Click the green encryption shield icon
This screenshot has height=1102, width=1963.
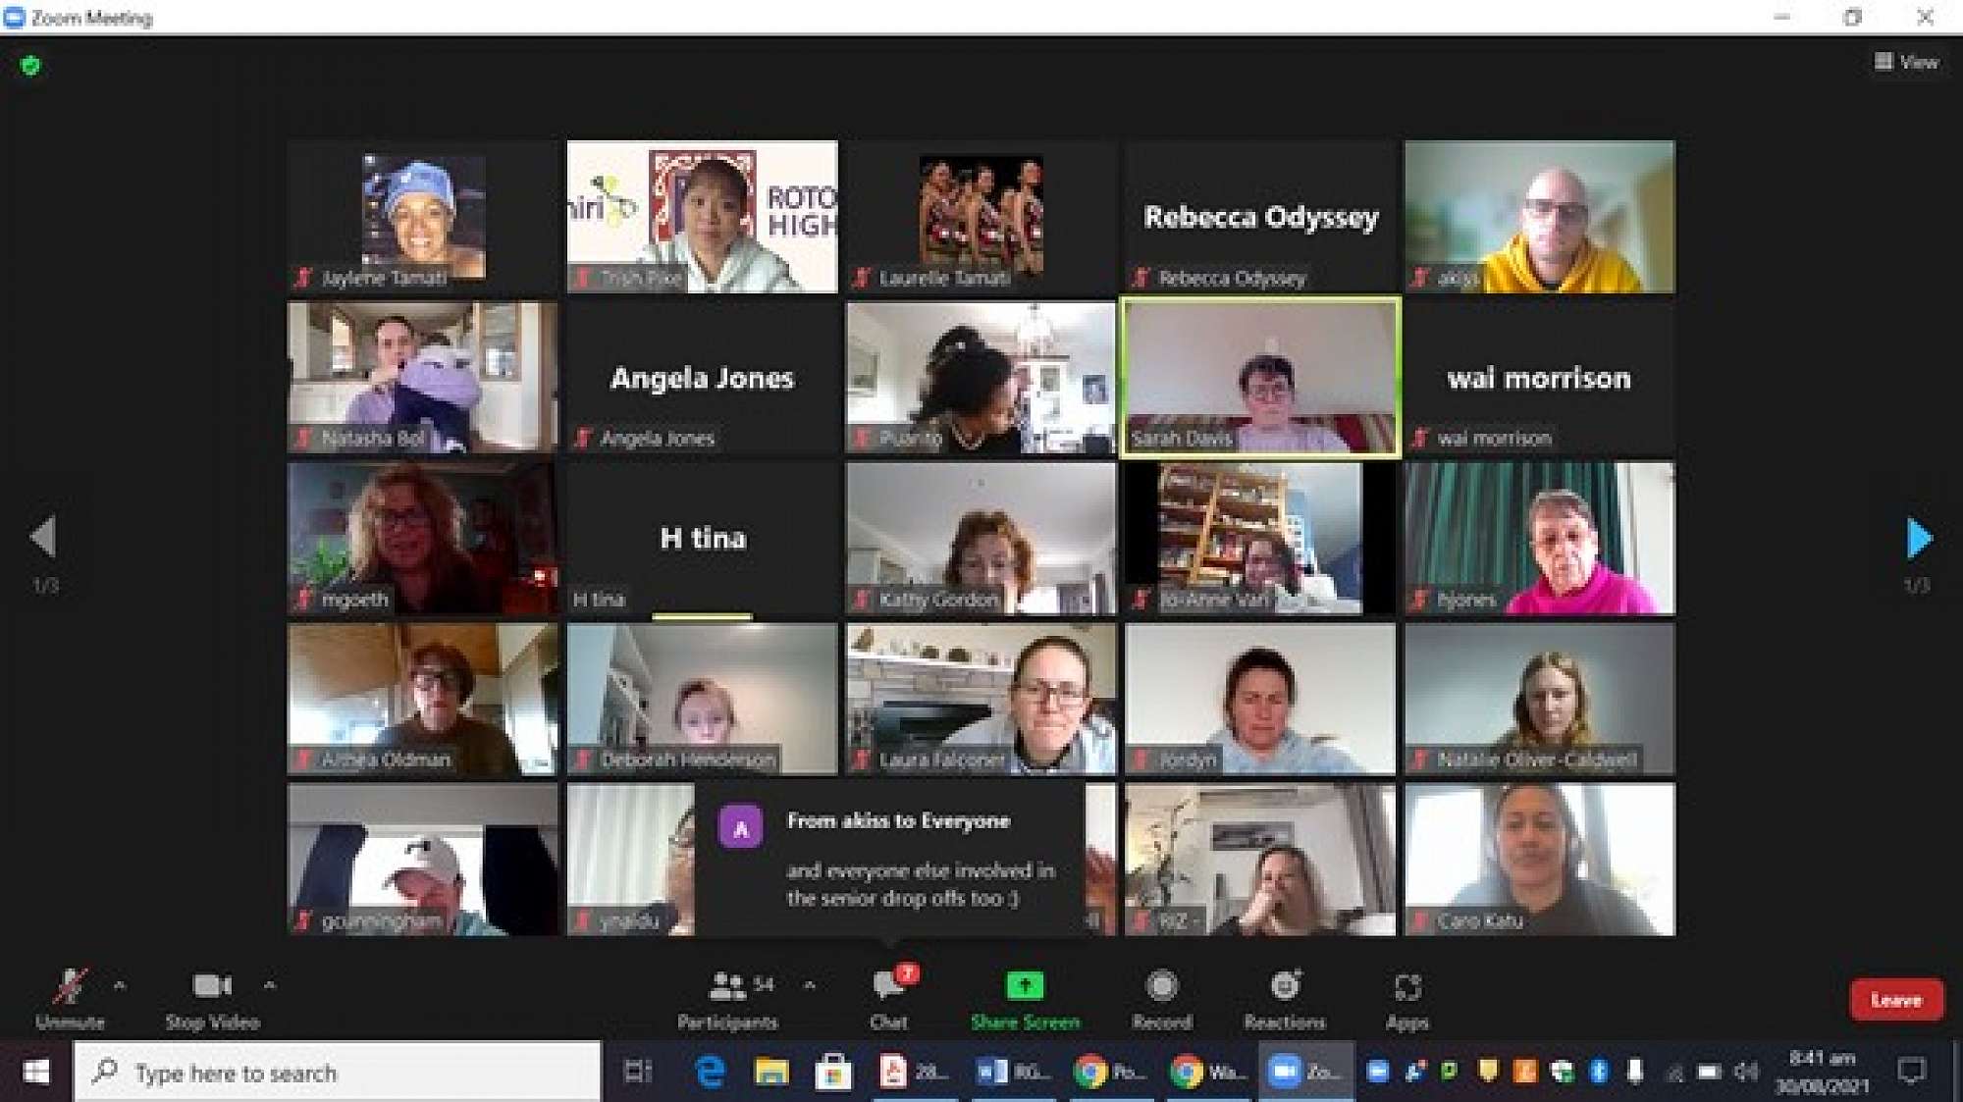(x=30, y=66)
